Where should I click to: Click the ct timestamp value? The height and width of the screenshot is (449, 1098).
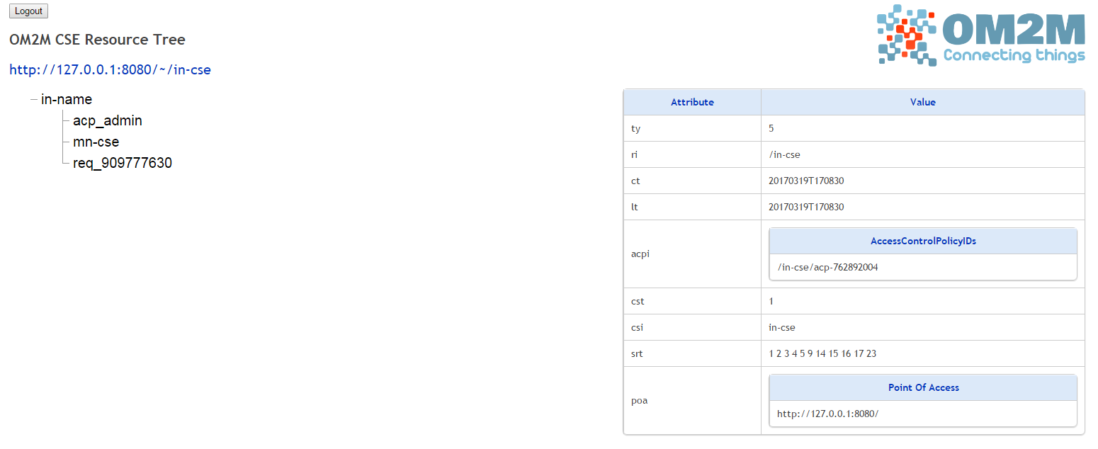(x=806, y=181)
